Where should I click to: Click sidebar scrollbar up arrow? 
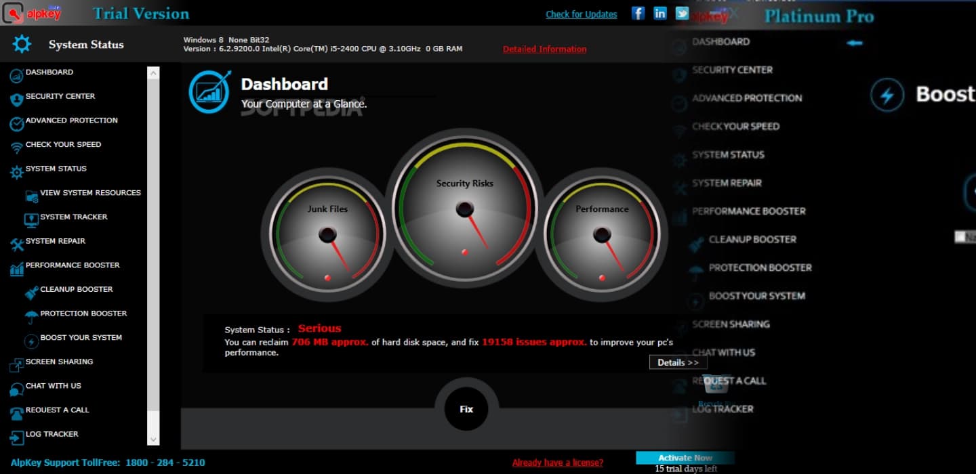153,72
